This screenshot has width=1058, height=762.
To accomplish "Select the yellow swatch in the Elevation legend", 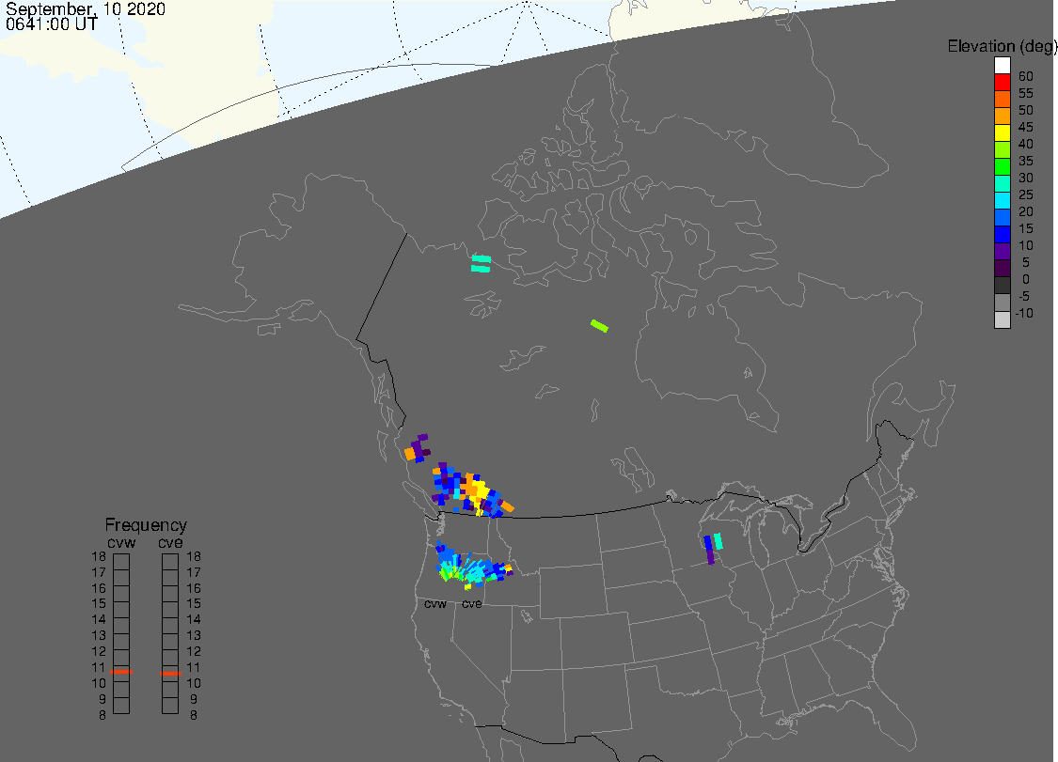I will pos(1002,132).
